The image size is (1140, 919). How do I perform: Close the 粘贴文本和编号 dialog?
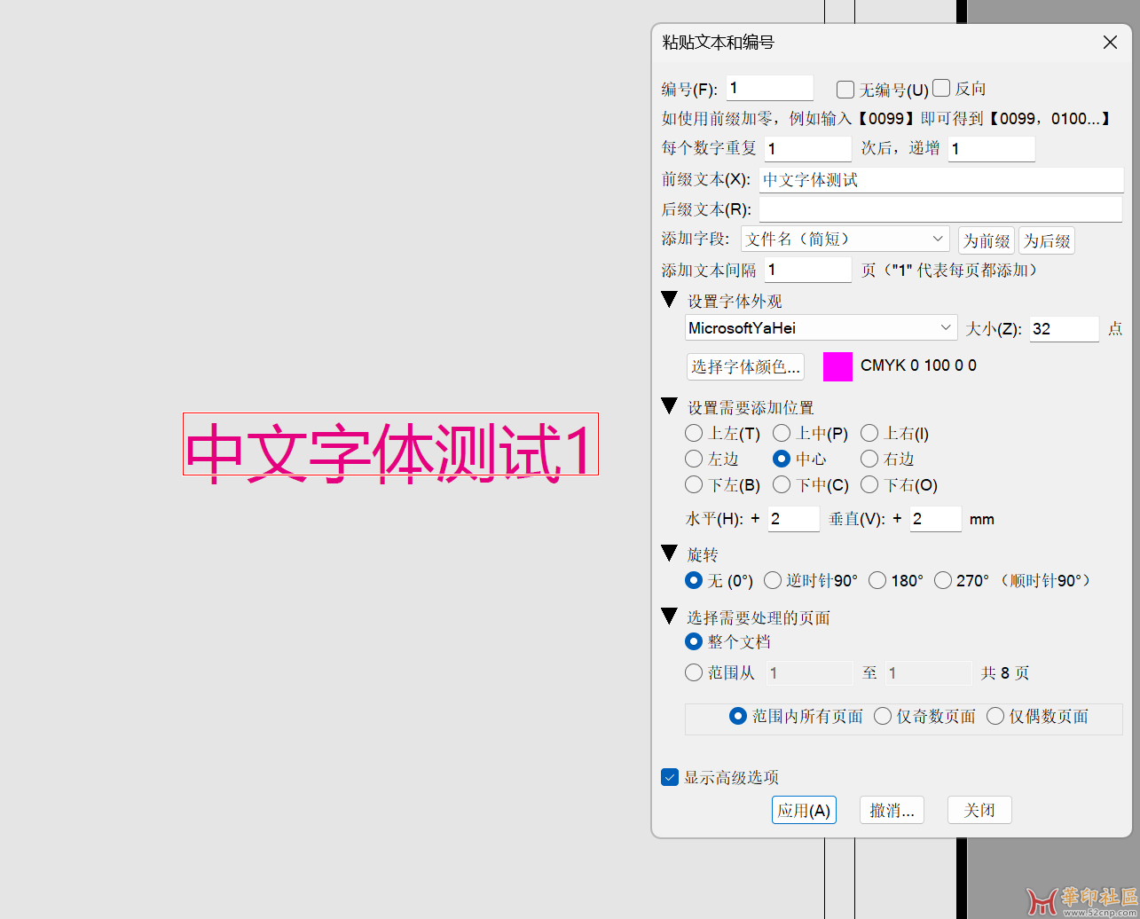pyautogui.click(x=1110, y=43)
